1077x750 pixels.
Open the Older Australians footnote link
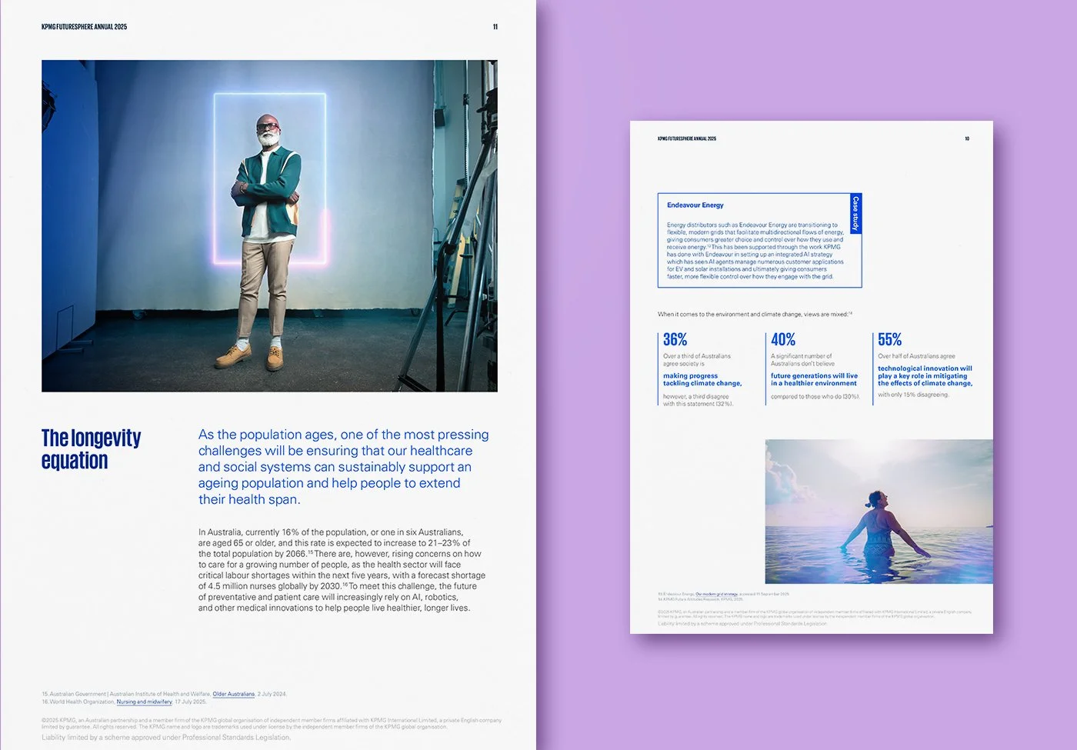(232, 693)
